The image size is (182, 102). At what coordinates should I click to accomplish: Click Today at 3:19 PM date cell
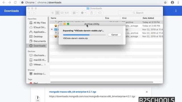tap(151, 22)
